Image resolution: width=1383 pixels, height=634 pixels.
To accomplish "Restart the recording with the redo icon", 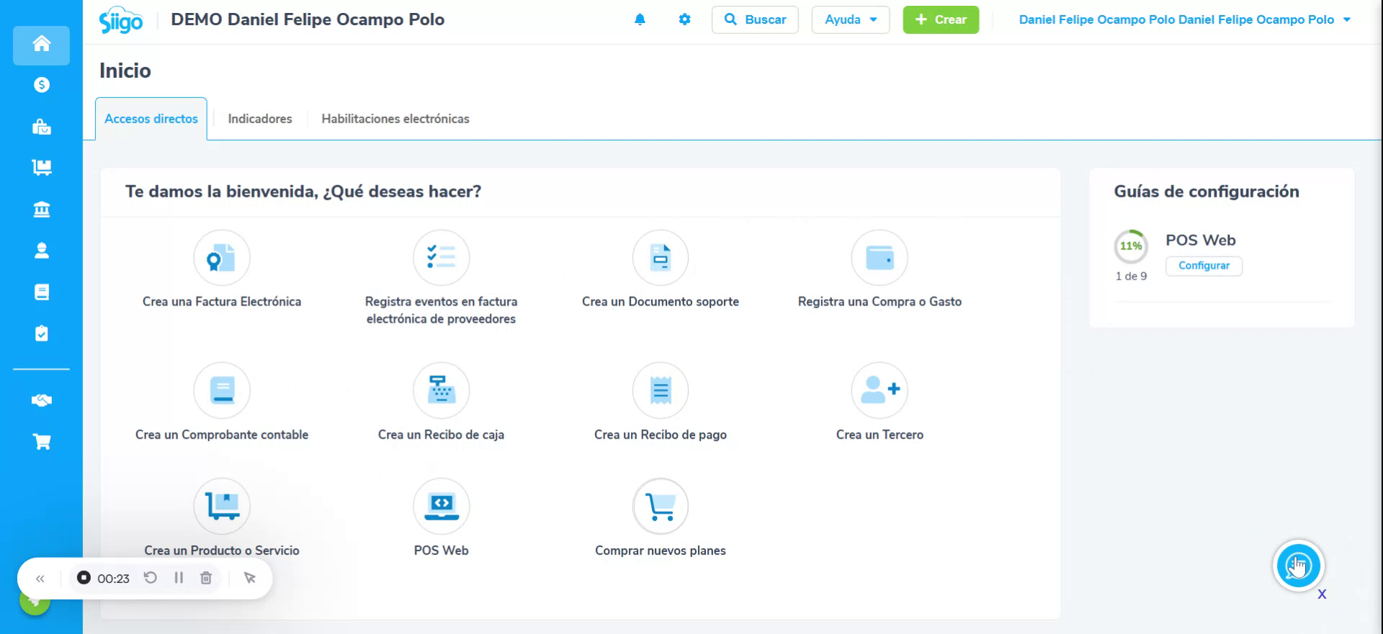I will click(150, 578).
